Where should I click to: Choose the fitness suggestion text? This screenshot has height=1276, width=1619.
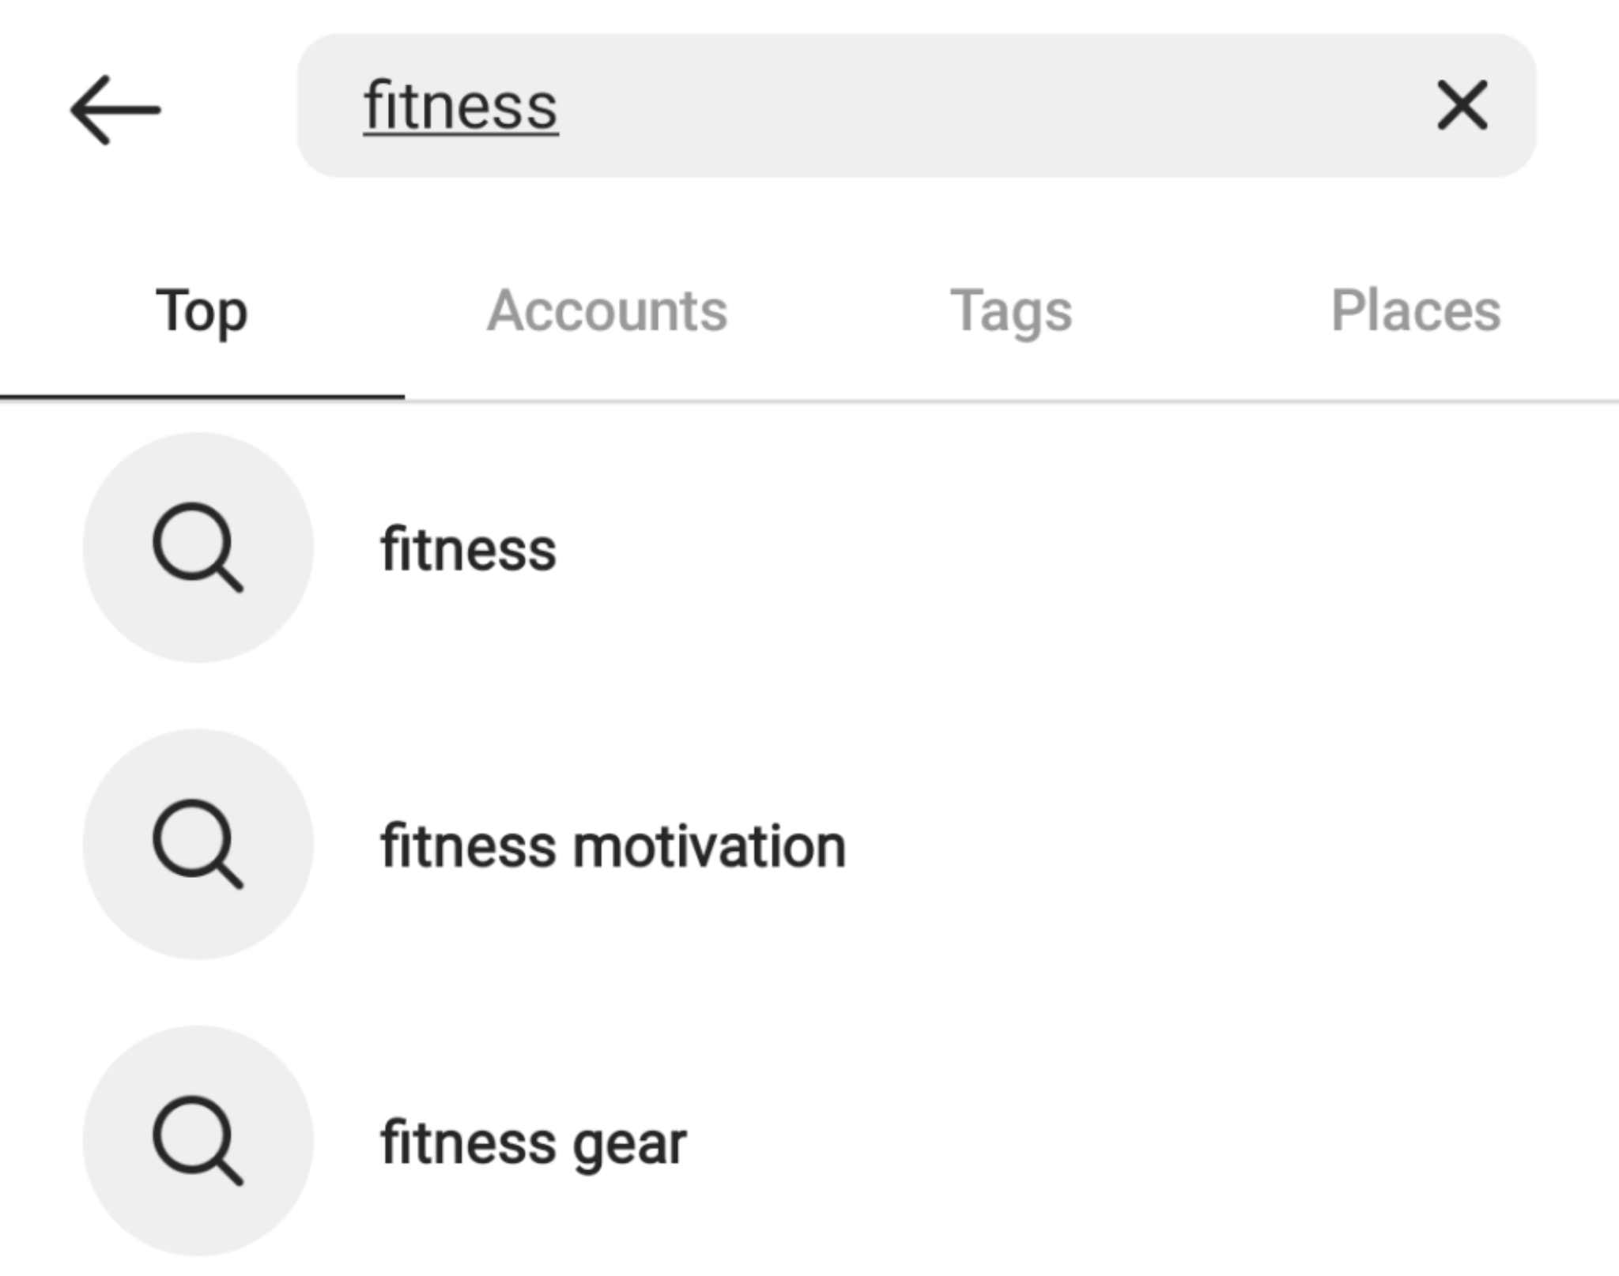pyautogui.click(x=468, y=550)
